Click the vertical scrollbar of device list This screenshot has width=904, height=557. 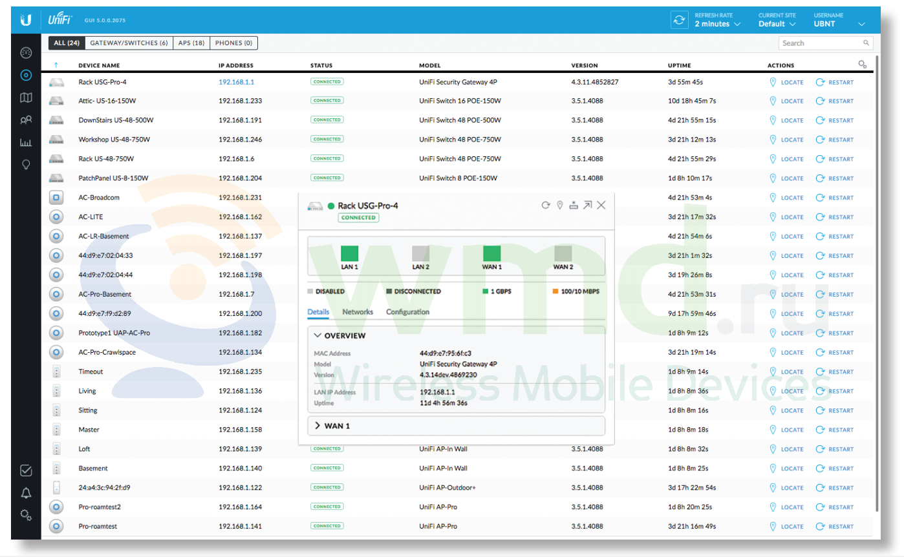(877, 284)
